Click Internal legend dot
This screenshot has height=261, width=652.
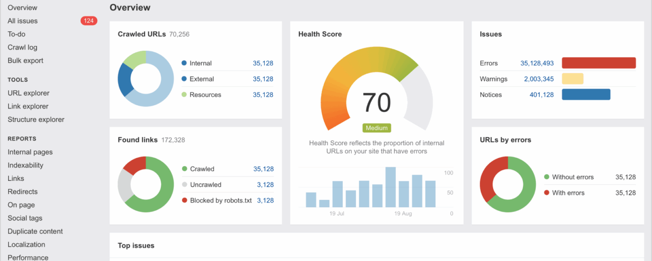click(x=184, y=63)
